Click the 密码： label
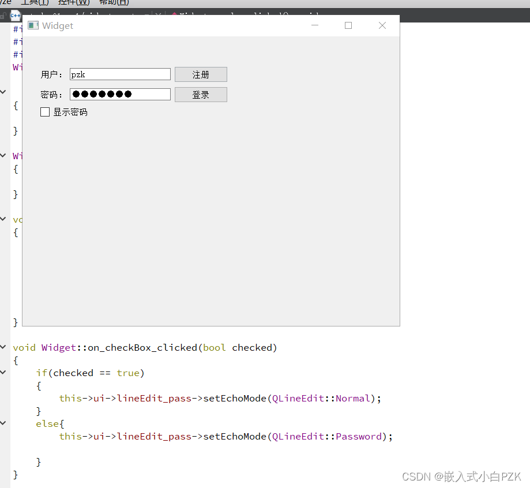 click(51, 95)
